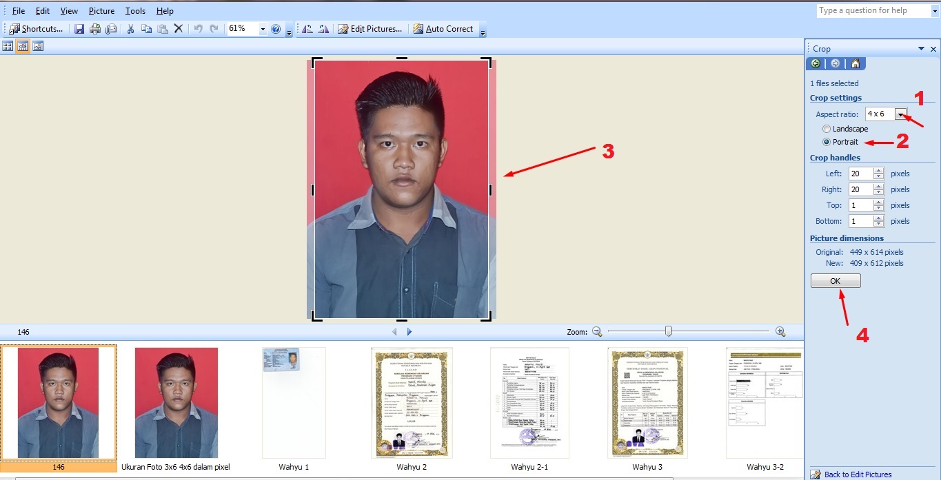
Task: Click the Paste clipboard icon
Action: 162,29
